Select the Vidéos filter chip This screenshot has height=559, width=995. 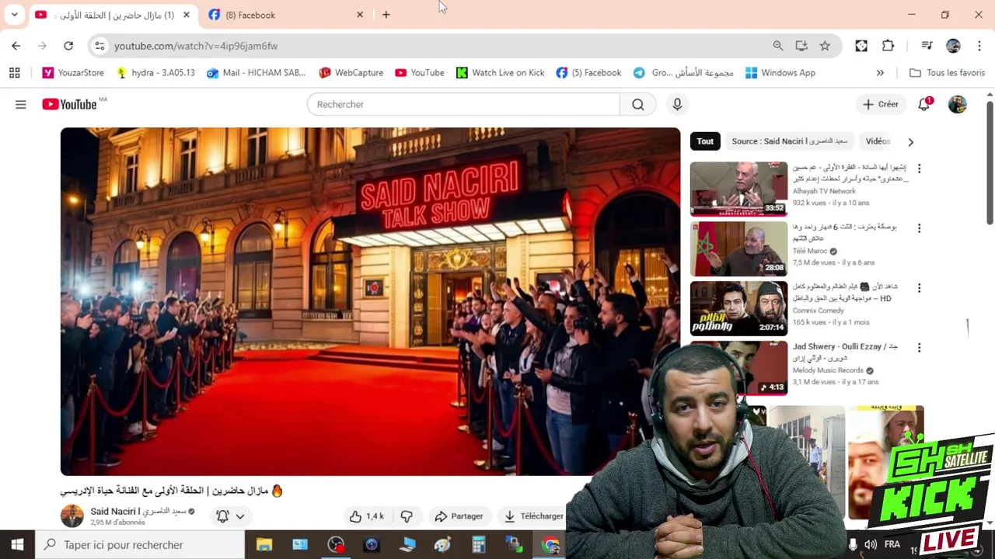point(877,141)
